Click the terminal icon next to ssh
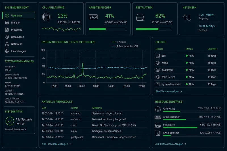This screenshot has width=227, height=151. point(158,56)
